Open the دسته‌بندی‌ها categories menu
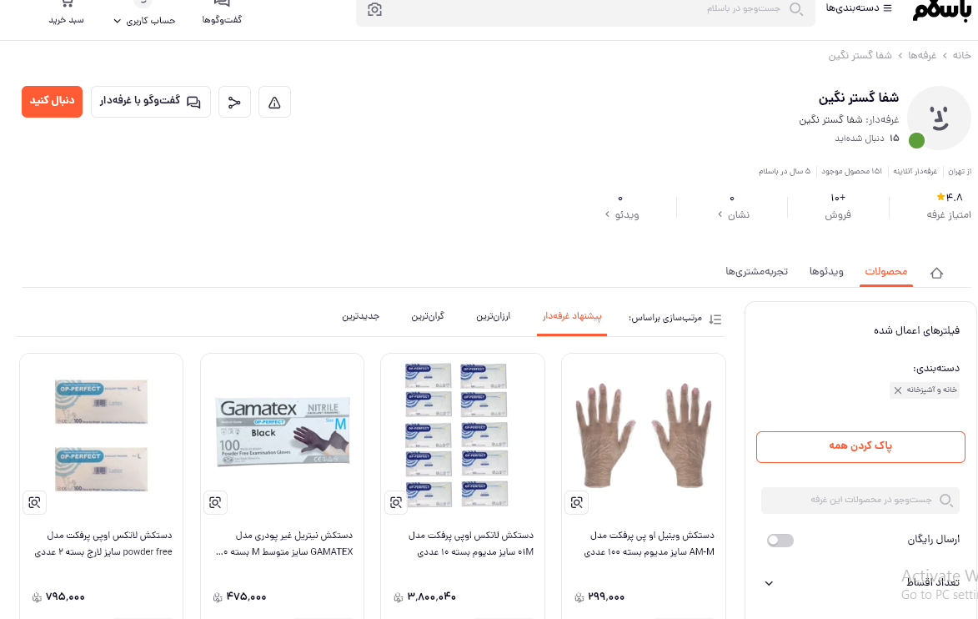This screenshot has width=978, height=619. [859, 8]
